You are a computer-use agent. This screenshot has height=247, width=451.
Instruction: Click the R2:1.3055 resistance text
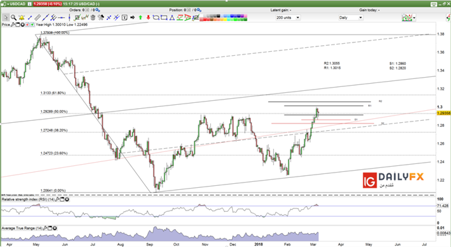click(332, 63)
